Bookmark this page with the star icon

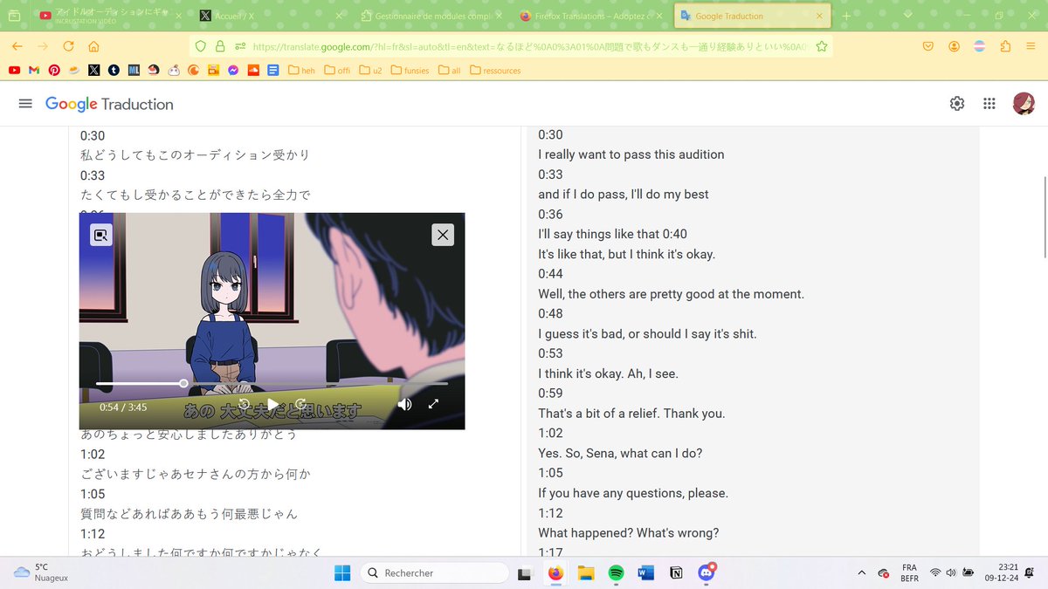tap(821, 46)
